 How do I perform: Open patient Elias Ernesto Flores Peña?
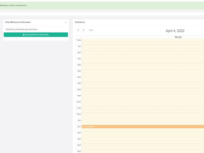[x=36, y=35]
